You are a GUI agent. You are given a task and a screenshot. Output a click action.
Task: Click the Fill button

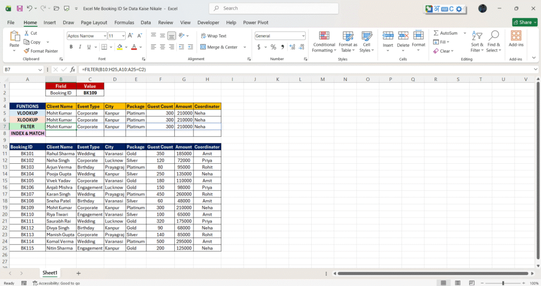[x=441, y=42]
